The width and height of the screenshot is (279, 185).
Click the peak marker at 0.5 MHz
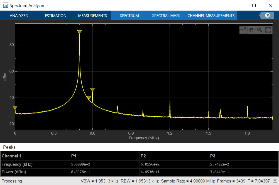coord(79,32)
